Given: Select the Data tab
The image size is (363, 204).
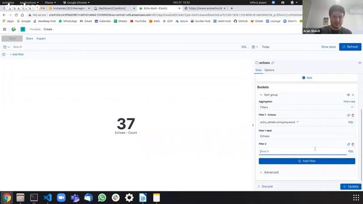Looking at the screenshot, I should pyautogui.click(x=259, y=70).
